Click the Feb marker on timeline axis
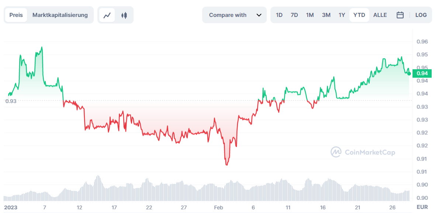This screenshot has height=213, width=435. point(219,207)
